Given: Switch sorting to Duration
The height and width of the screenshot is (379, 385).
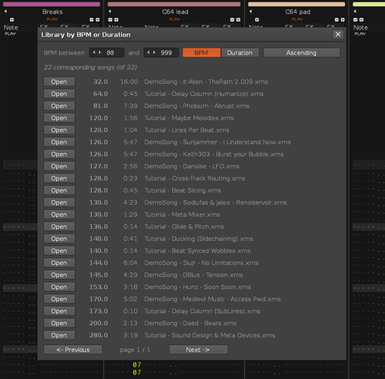Looking at the screenshot, I should tap(239, 52).
